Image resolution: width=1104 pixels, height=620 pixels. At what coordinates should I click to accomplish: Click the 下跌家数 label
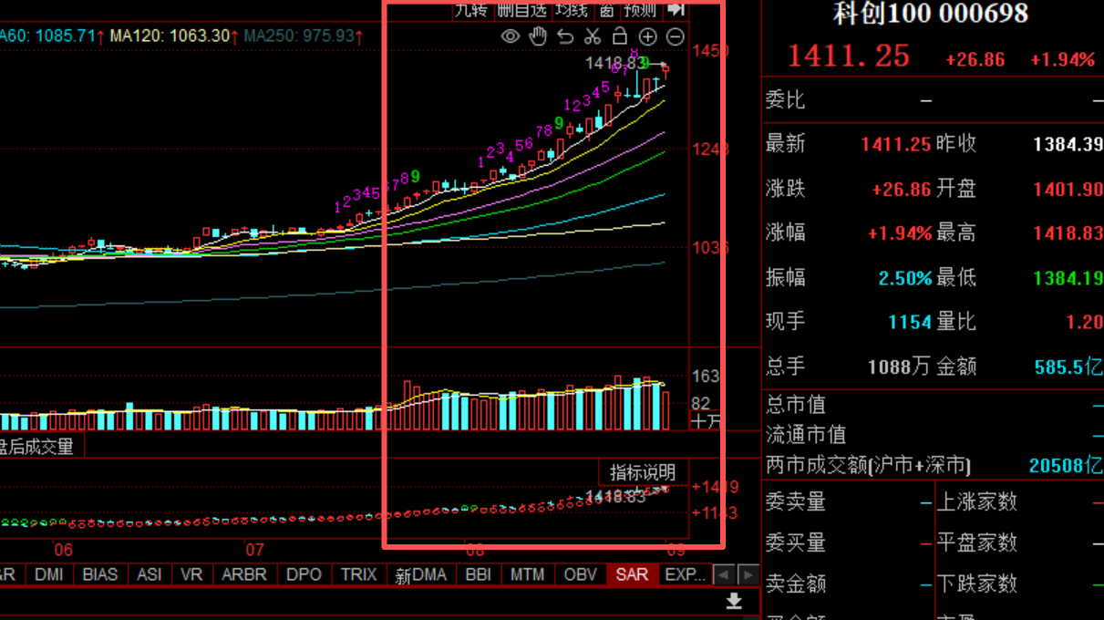coord(977,583)
